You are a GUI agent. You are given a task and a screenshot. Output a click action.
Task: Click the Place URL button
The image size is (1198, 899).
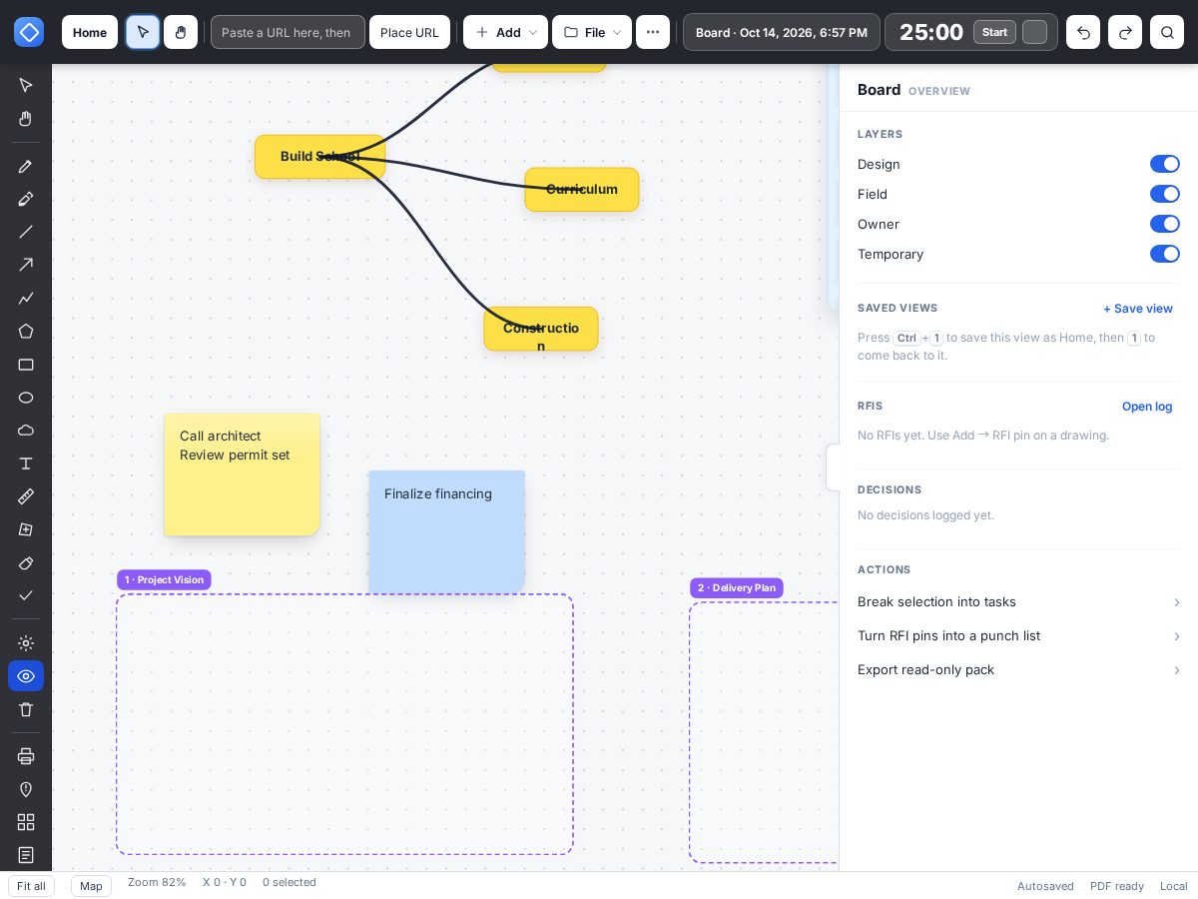tap(409, 32)
